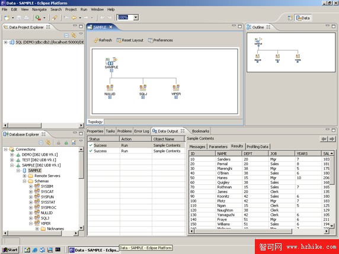
Task: Click the pencil search toolbar icon
Action: coord(55,18)
